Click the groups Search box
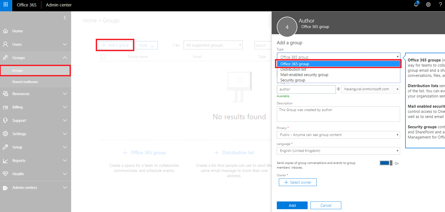 tap(263, 45)
